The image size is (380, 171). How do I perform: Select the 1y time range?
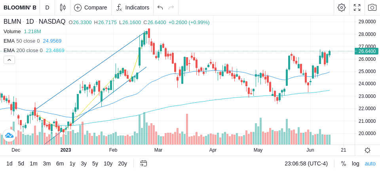72,164
